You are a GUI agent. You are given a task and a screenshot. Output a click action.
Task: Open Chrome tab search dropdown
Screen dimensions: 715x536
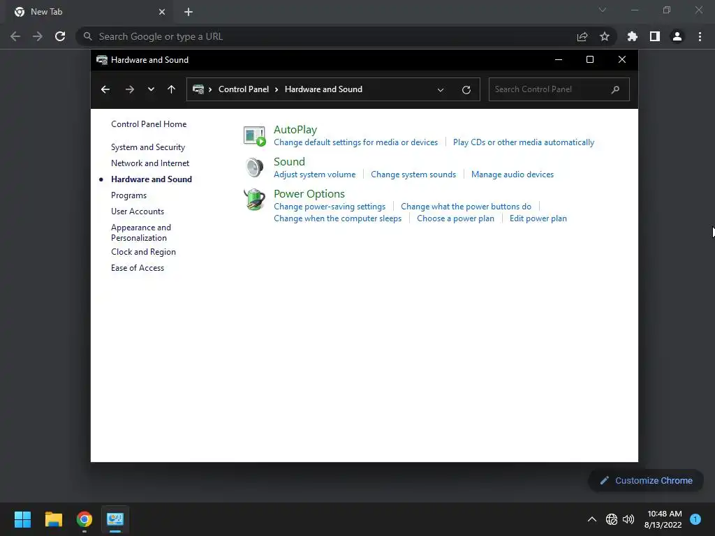click(603, 10)
